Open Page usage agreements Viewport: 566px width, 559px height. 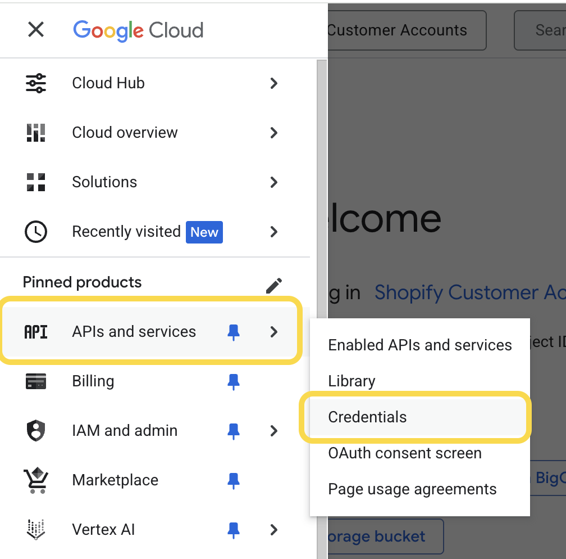[x=420, y=489]
